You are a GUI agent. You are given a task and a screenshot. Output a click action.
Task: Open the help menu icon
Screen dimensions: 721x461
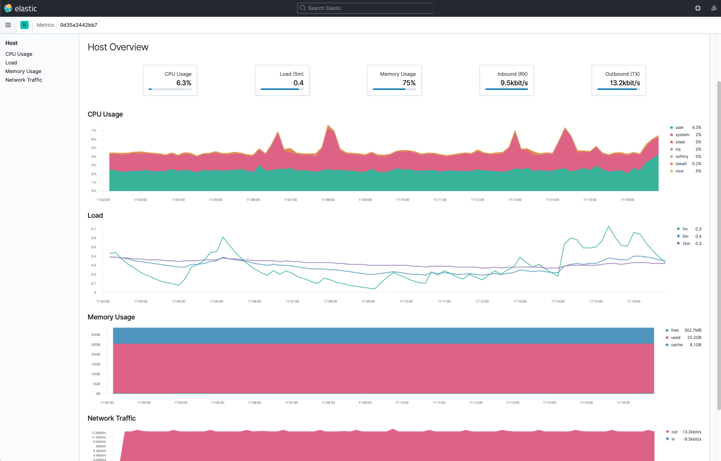698,8
